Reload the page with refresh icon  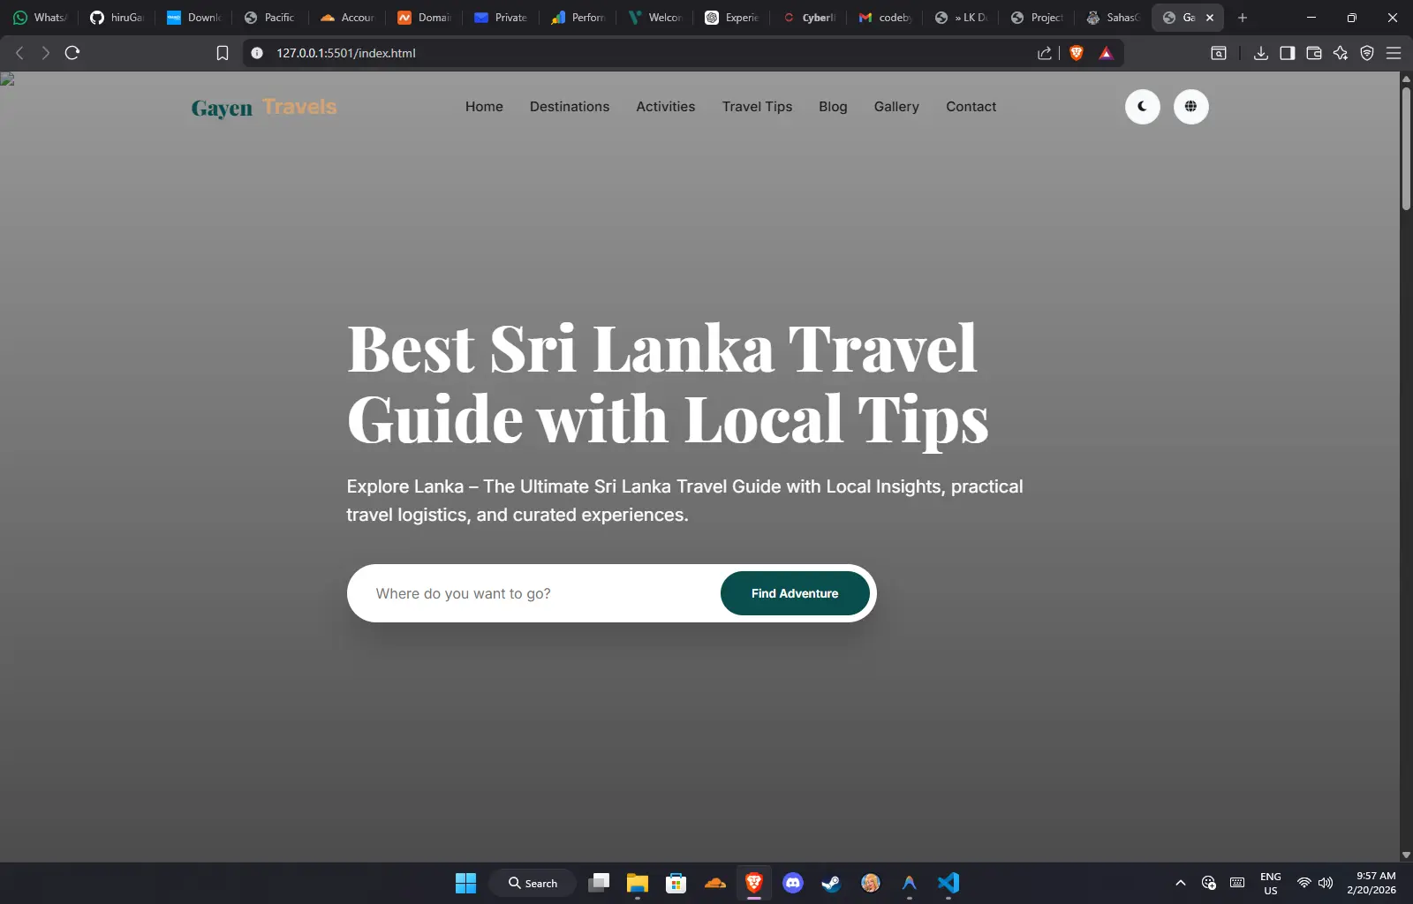coord(72,53)
